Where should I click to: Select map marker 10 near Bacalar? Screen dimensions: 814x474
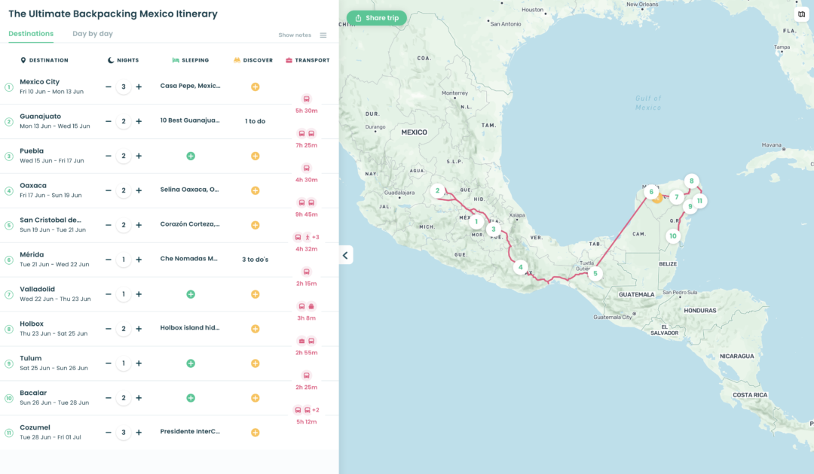[x=672, y=235]
